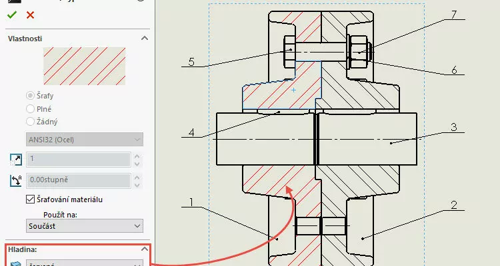This screenshot has width=500, height=266.
Task: Click the hatch scale input field
Action: 79,160
